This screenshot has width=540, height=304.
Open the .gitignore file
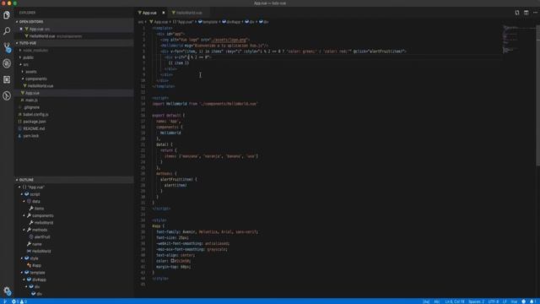31,107
